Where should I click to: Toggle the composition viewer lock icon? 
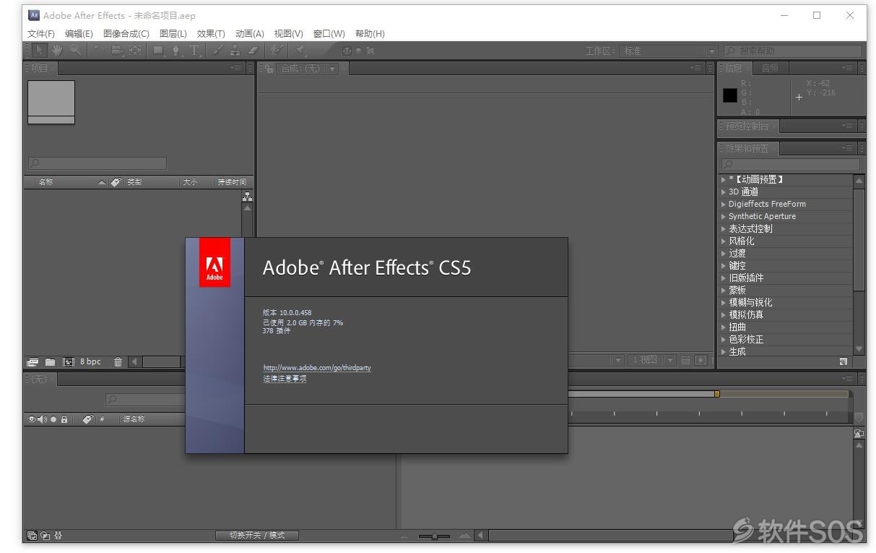pyautogui.click(x=269, y=69)
